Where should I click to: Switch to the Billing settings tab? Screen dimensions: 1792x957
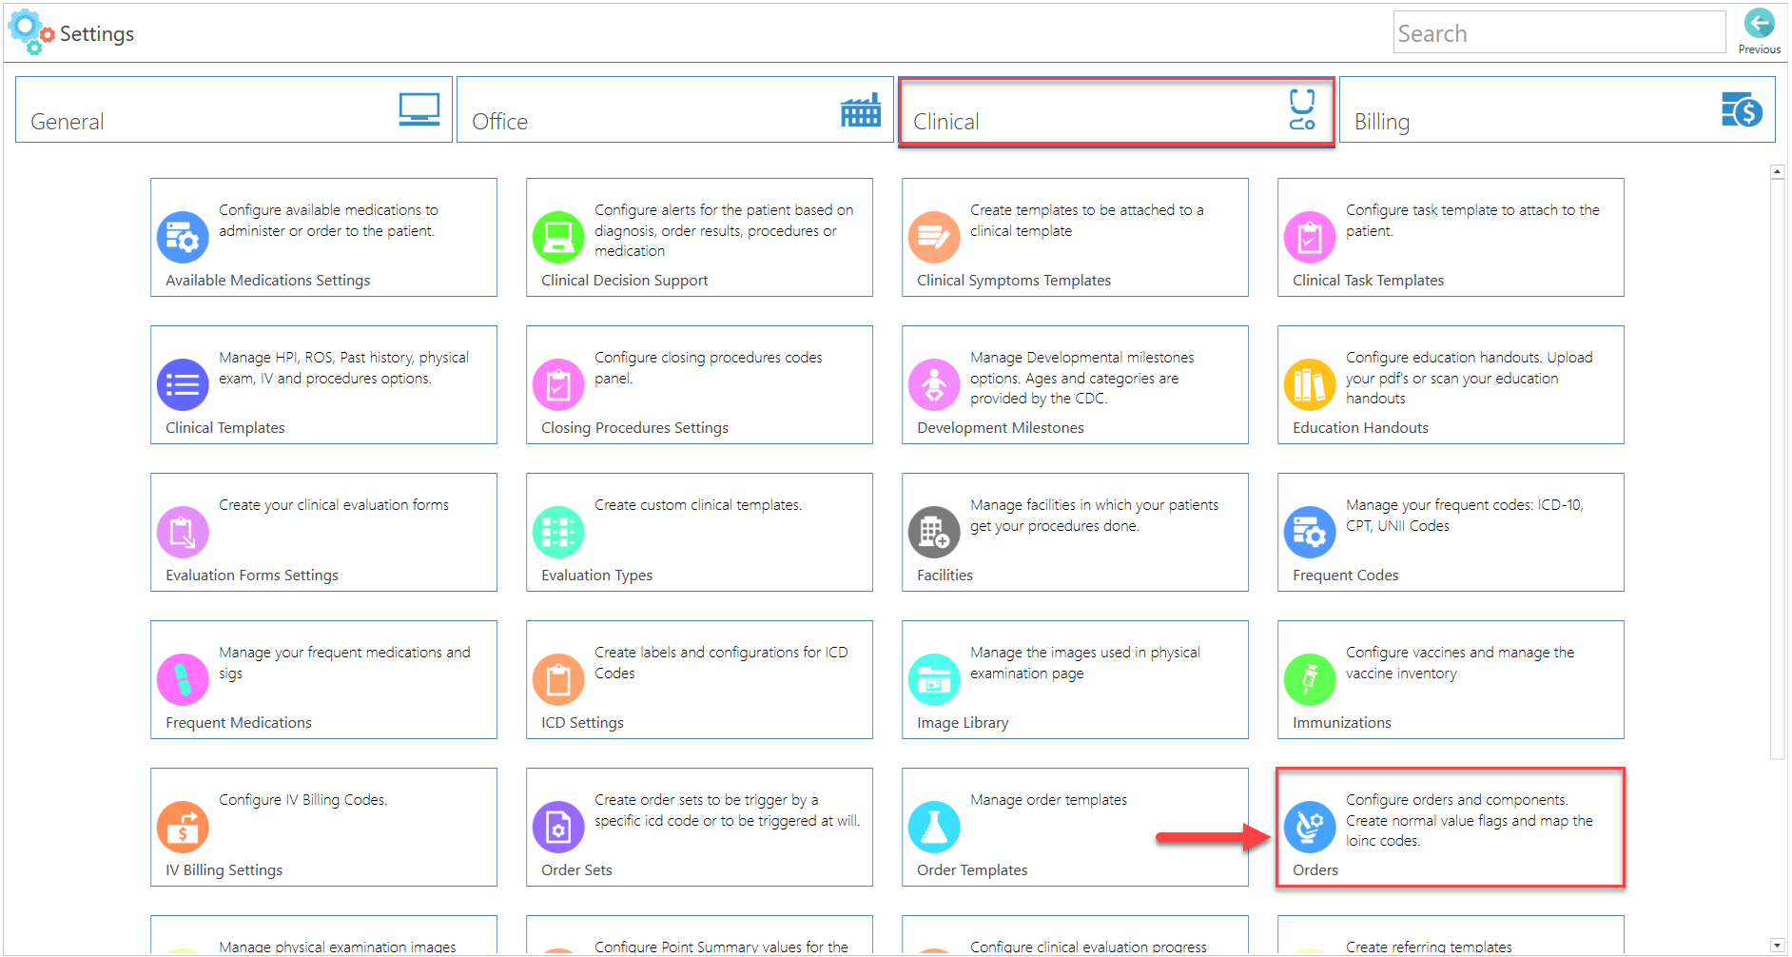[x=1557, y=109]
